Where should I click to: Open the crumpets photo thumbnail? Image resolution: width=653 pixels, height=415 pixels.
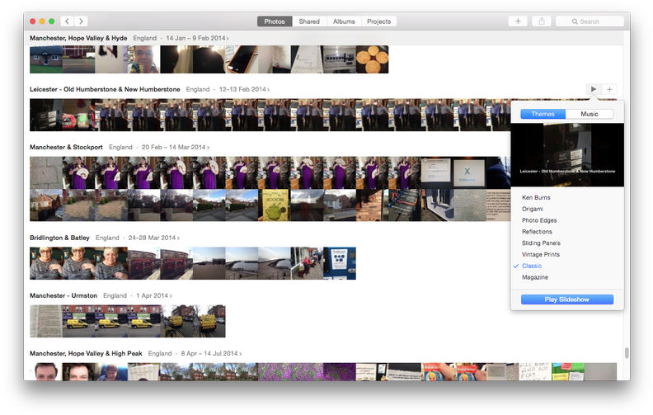coord(373,59)
